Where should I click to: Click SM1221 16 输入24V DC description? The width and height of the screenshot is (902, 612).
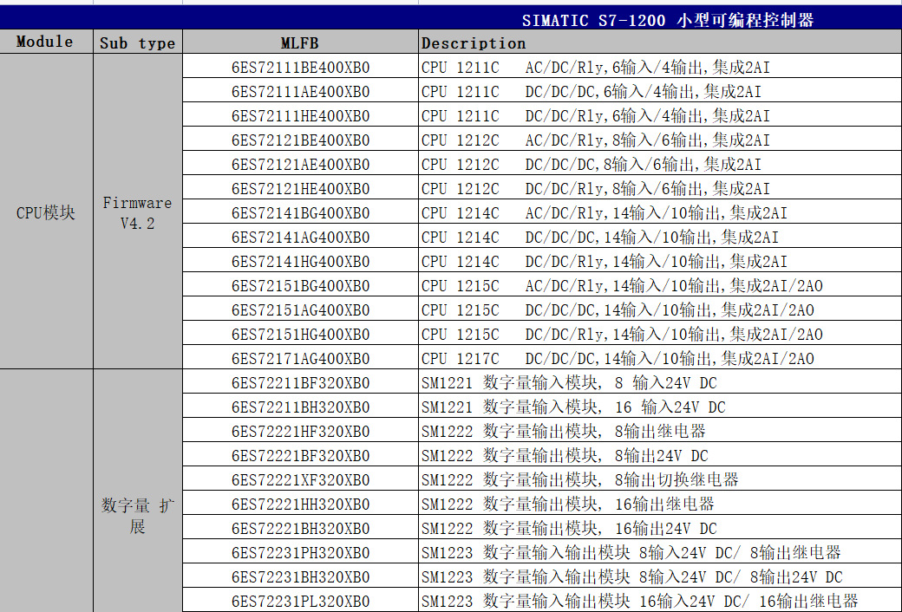[x=660, y=407]
